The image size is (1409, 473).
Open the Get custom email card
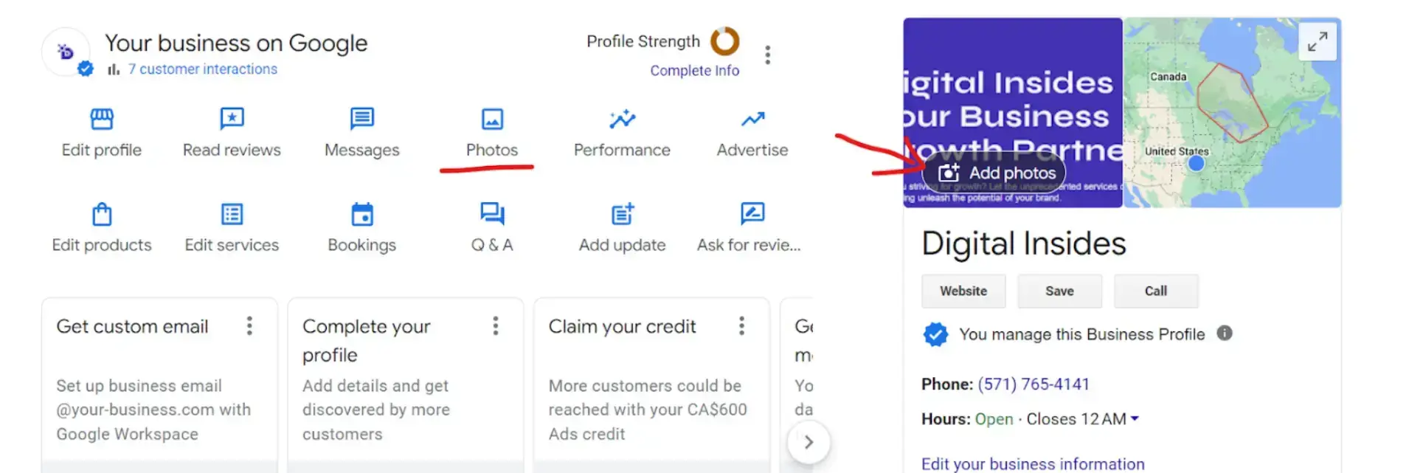[159, 384]
